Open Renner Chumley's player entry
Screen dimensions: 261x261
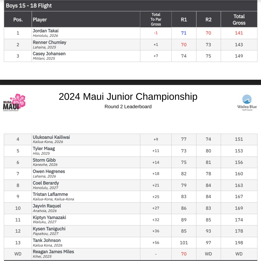[49, 42]
